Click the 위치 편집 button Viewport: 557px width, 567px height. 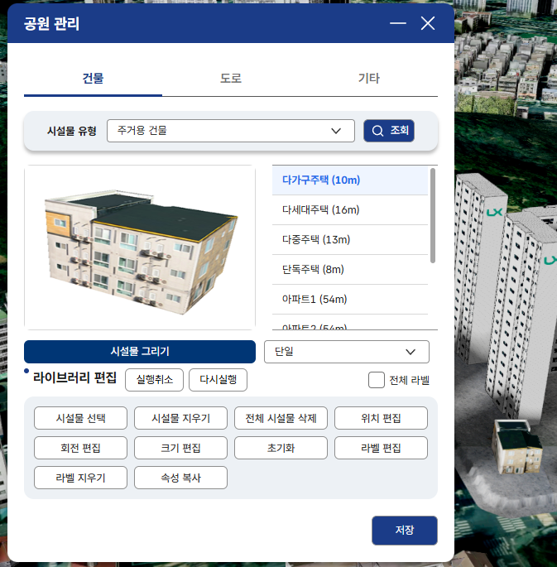[381, 418]
